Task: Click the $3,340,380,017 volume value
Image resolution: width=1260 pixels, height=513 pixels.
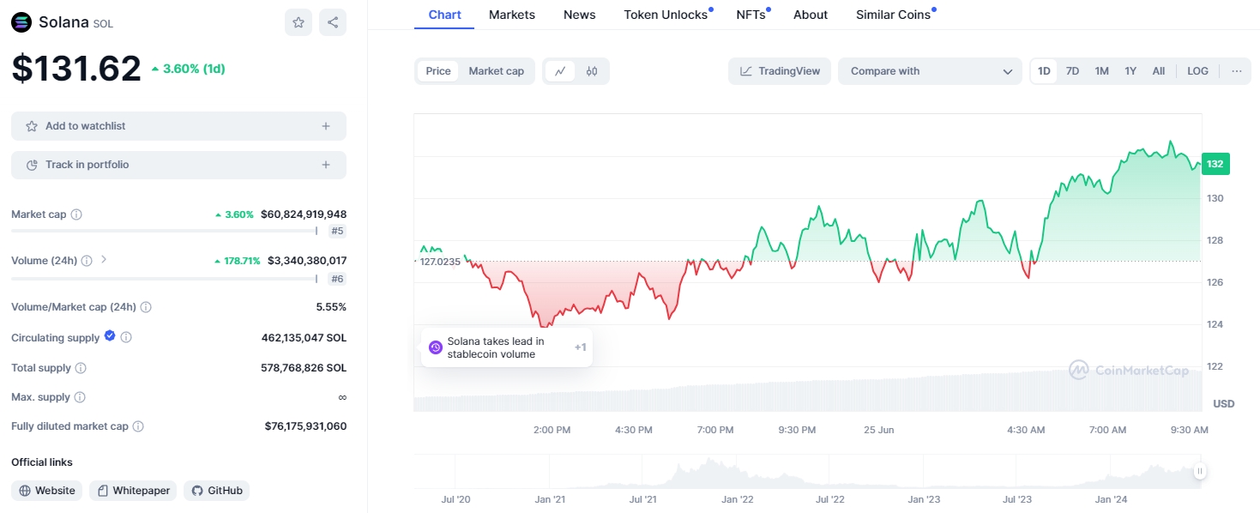Action: click(x=307, y=261)
